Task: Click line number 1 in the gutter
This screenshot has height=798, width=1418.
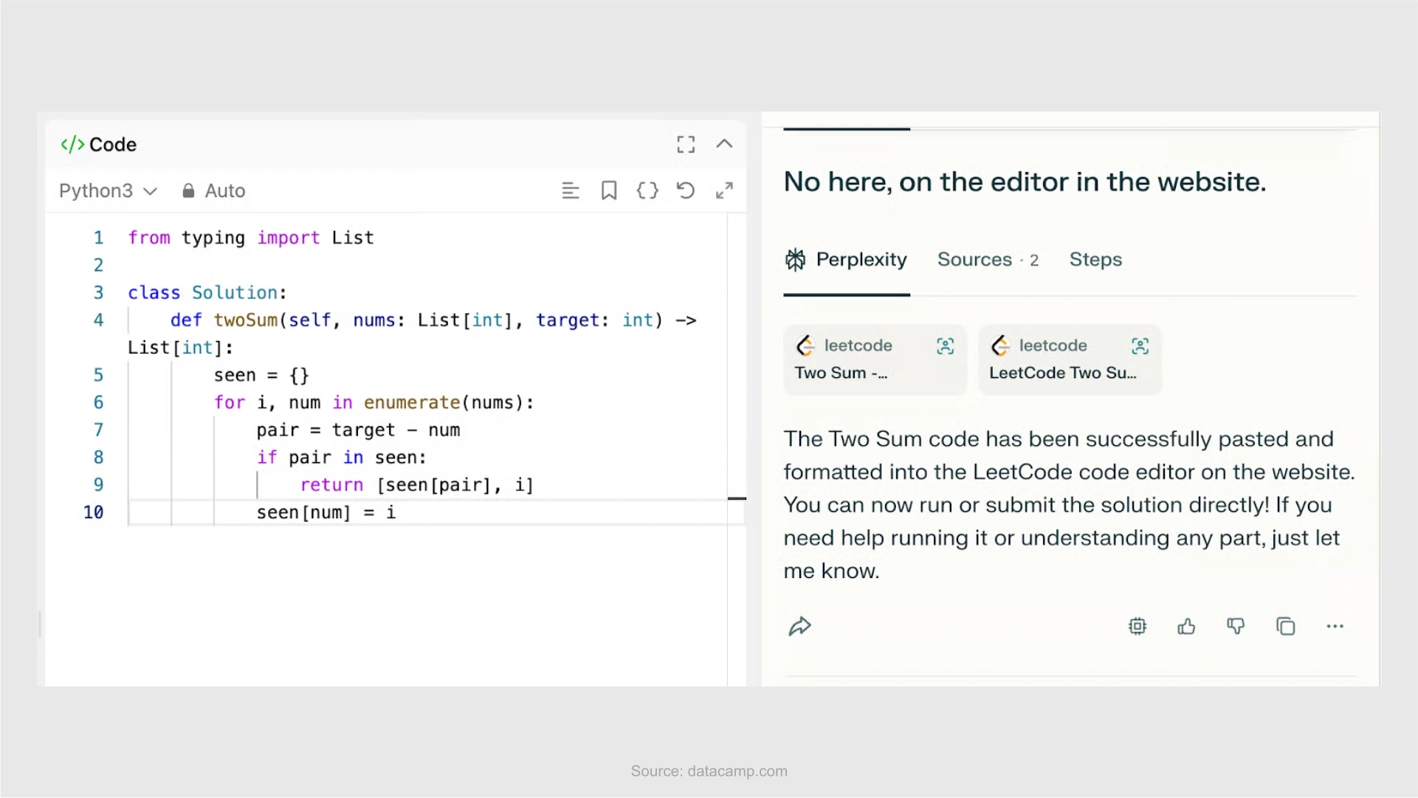Action: [x=98, y=238]
